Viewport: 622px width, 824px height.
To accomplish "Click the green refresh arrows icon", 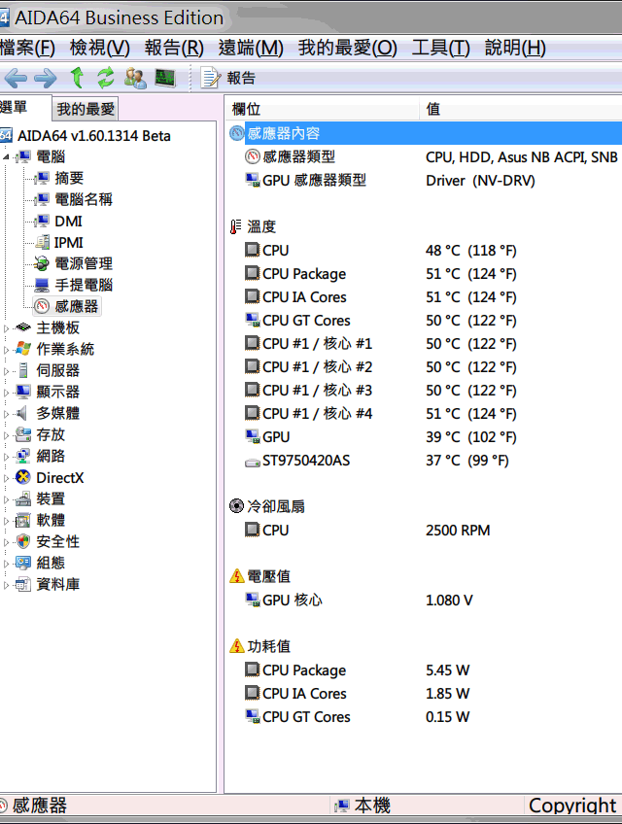I will (x=106, y=78).
